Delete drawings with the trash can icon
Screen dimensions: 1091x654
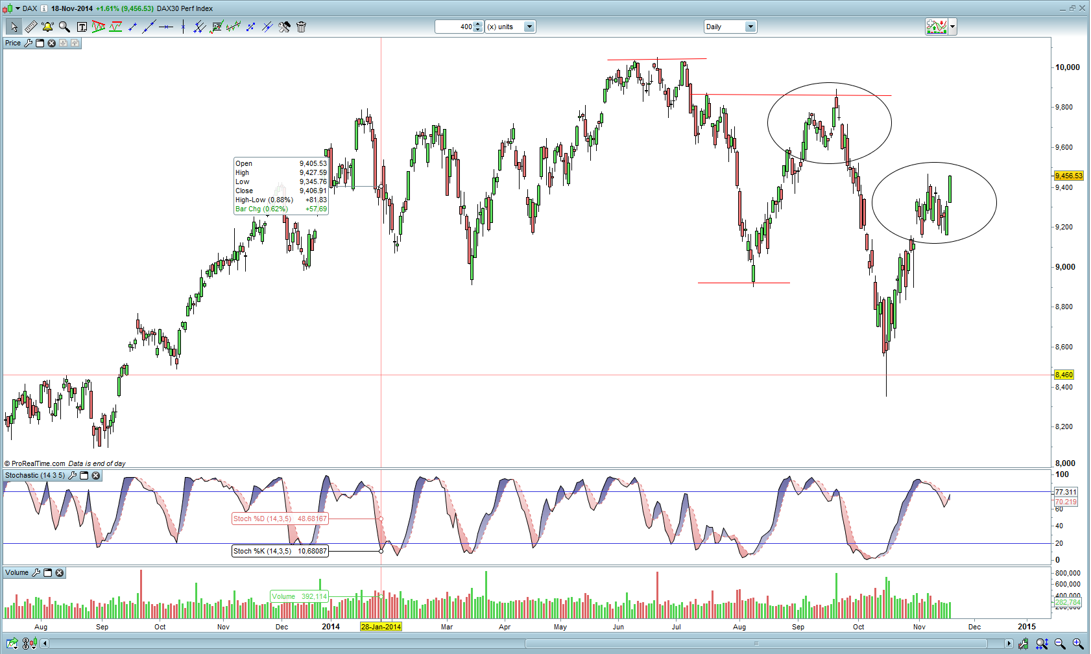(301, 27)
